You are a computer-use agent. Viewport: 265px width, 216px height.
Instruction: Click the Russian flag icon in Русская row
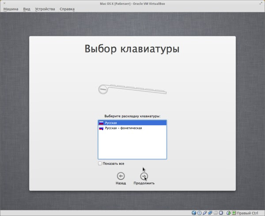click(x=101, y=123)
